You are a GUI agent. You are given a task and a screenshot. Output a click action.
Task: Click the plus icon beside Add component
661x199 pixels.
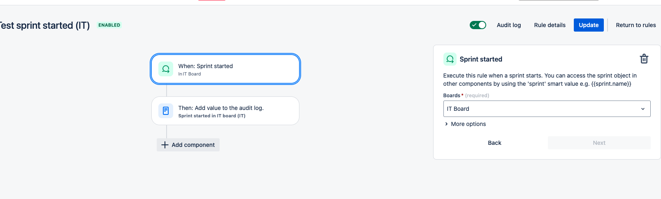pos(165,145)
